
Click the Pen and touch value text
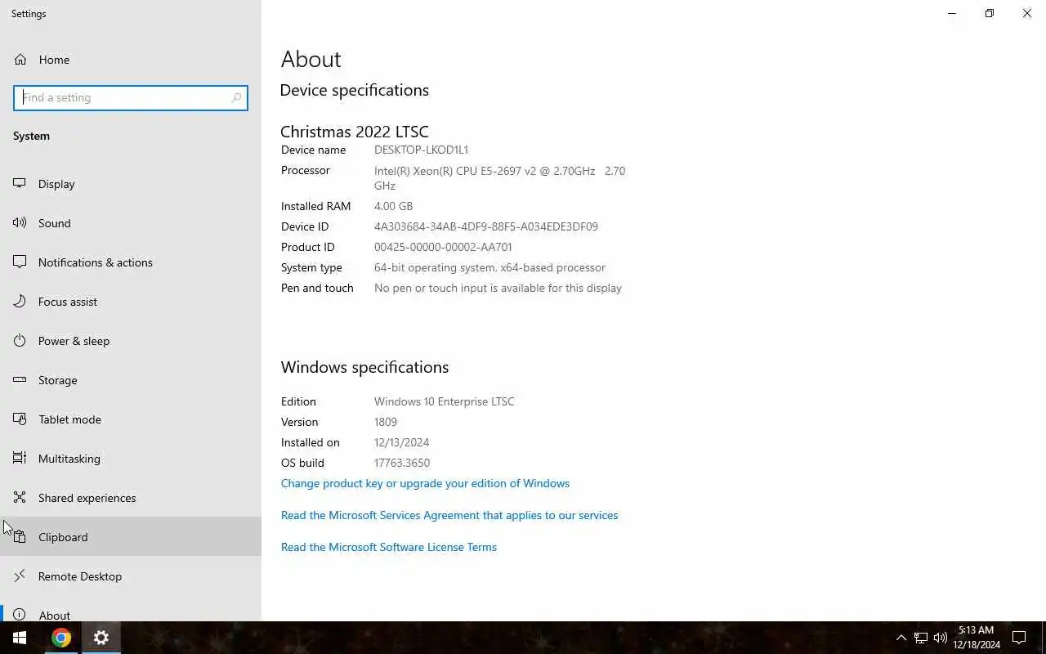[x=498, y=288]
